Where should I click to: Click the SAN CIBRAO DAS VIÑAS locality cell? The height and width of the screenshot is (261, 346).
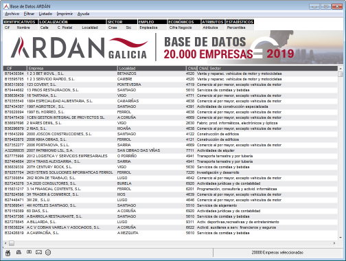pyautogui.click(x=139, y=150)
